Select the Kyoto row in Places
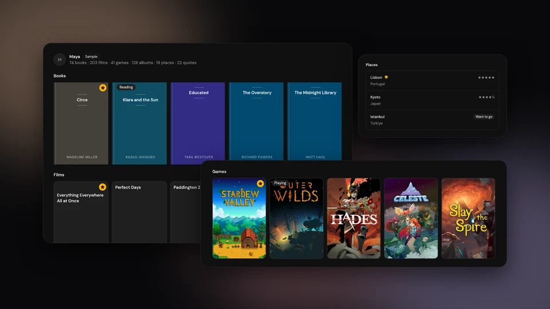Image resolution: width=550 pixels, height=309 pixels. coord(432,100)
